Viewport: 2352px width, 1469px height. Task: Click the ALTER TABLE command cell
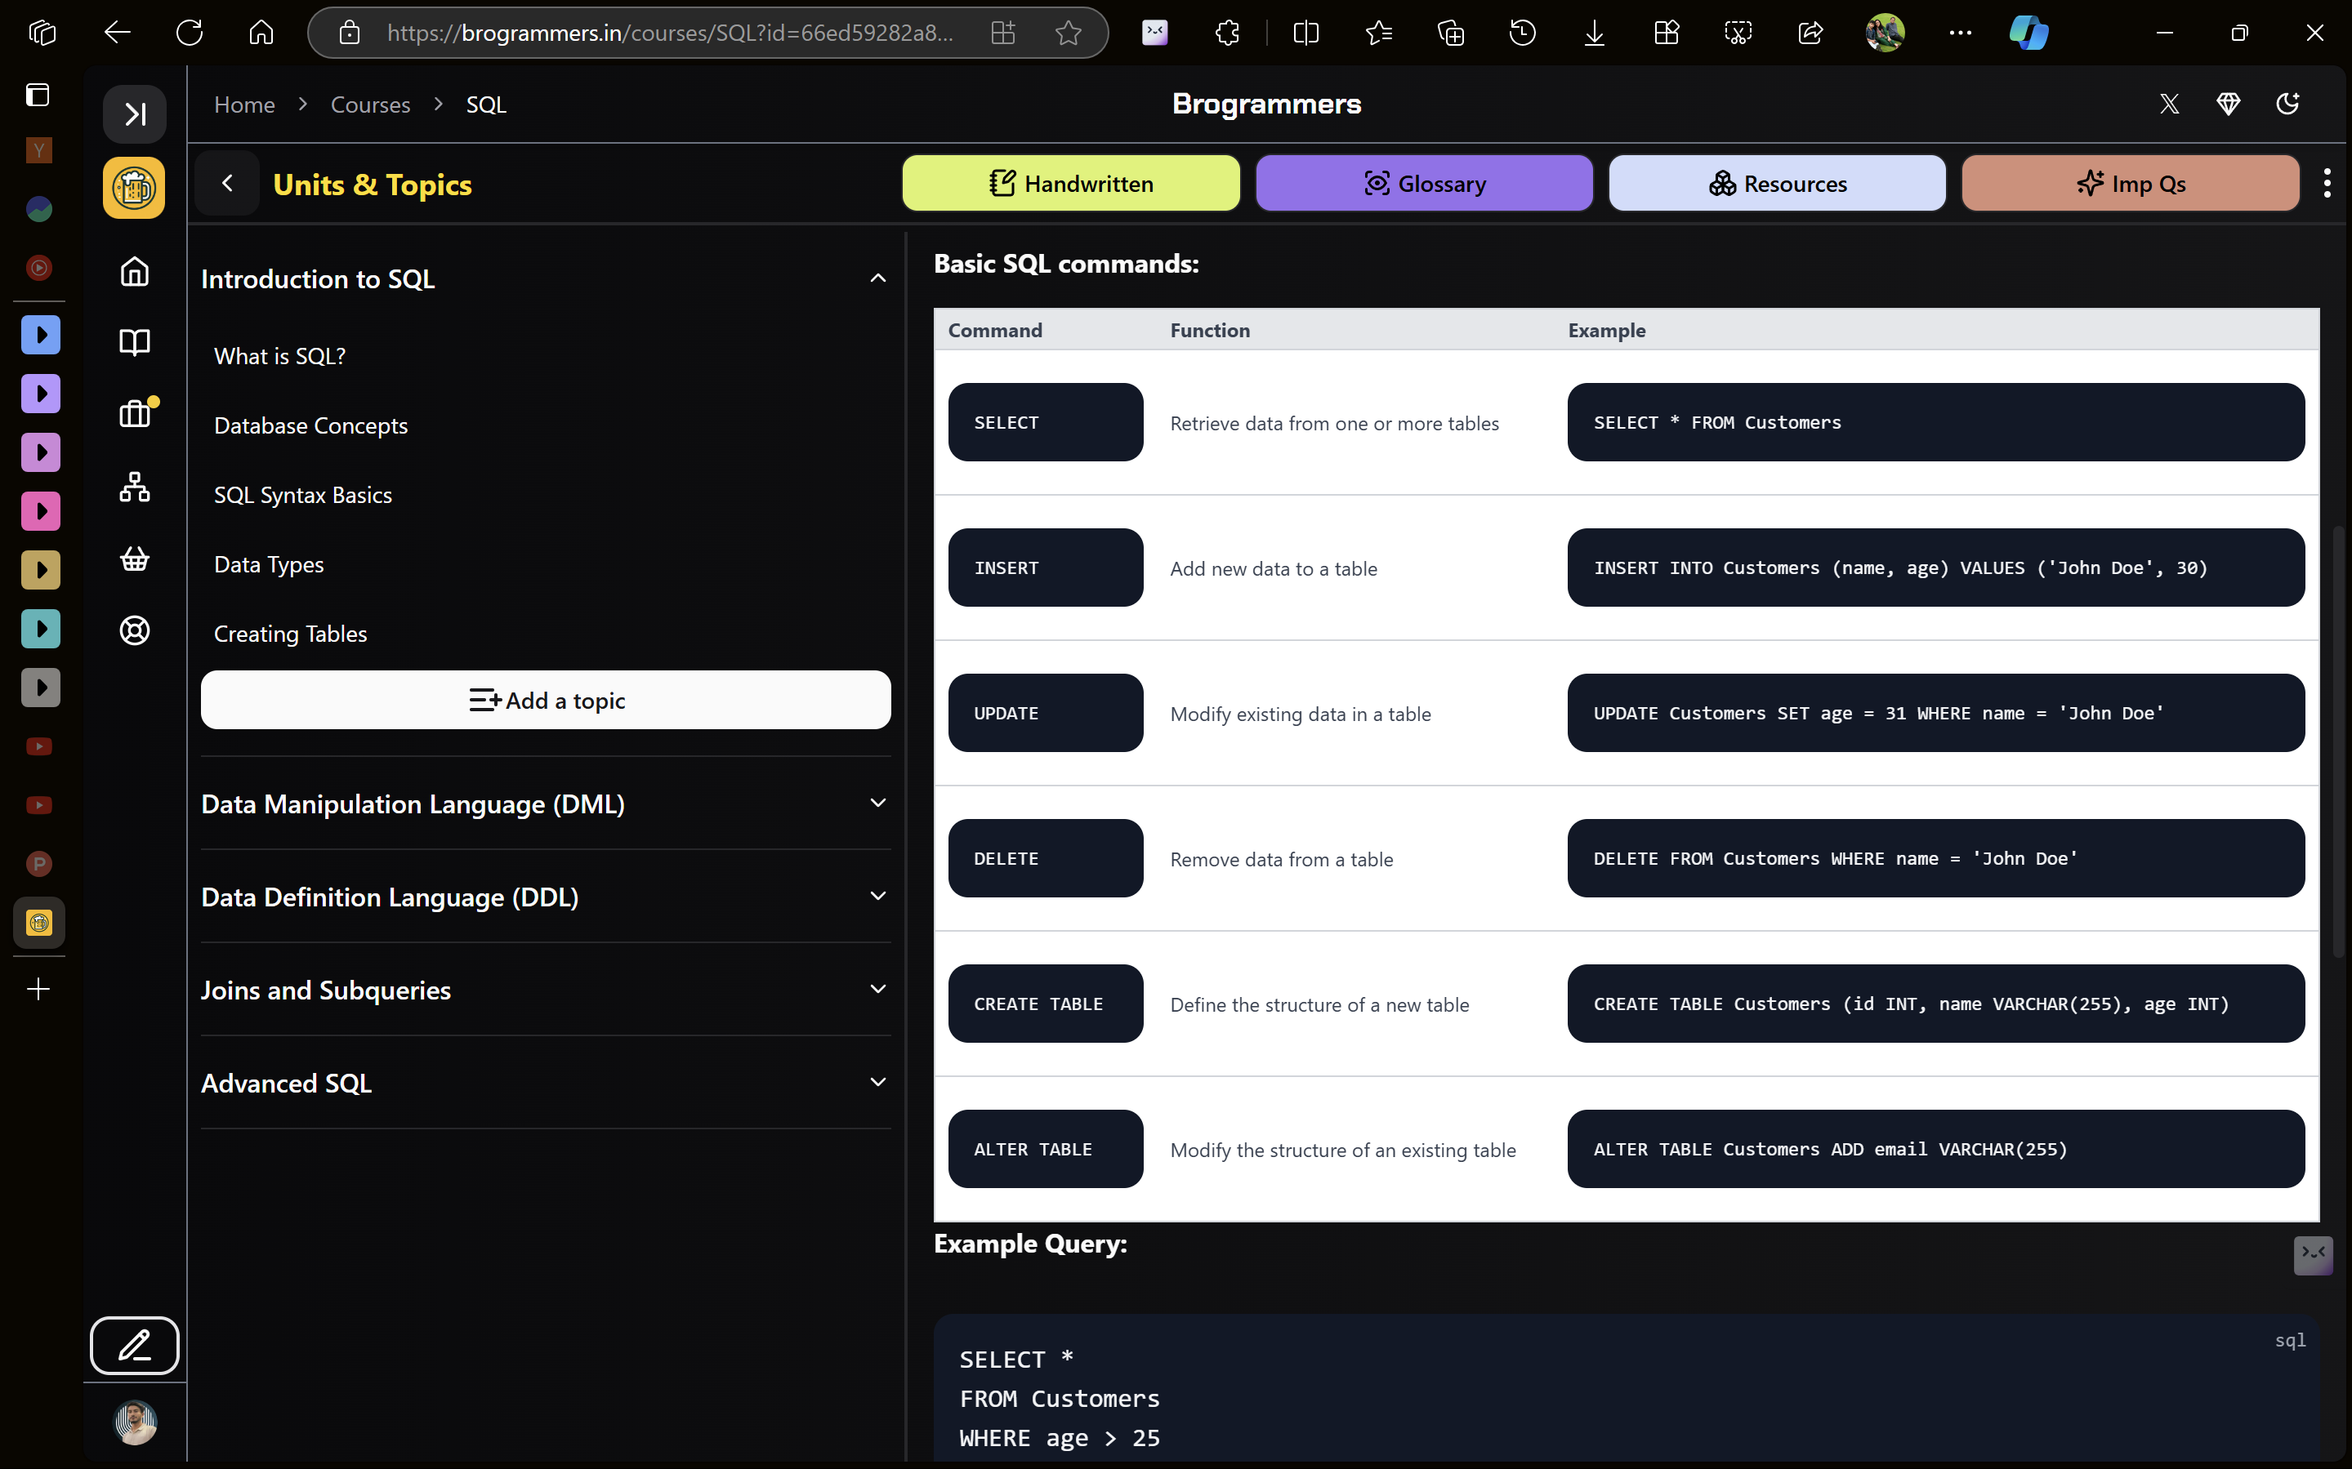(x=1045, y=1148)
